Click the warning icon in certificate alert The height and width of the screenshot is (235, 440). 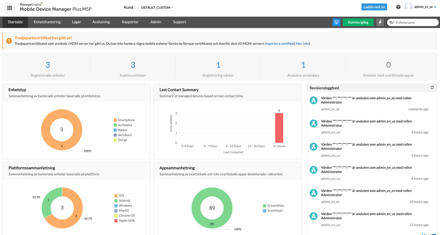[9, 41]
